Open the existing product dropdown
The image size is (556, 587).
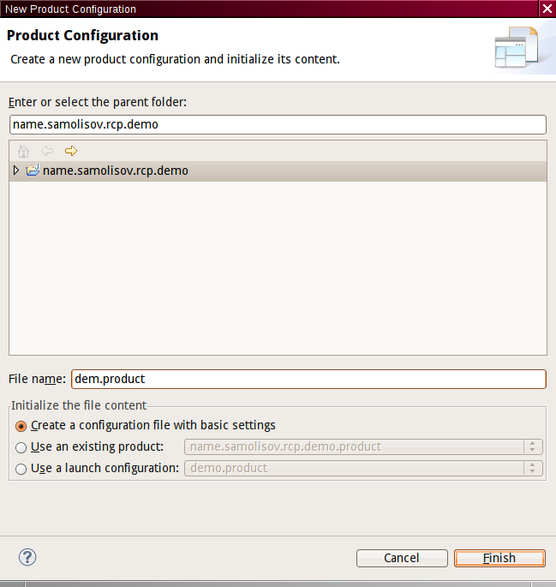533,446
